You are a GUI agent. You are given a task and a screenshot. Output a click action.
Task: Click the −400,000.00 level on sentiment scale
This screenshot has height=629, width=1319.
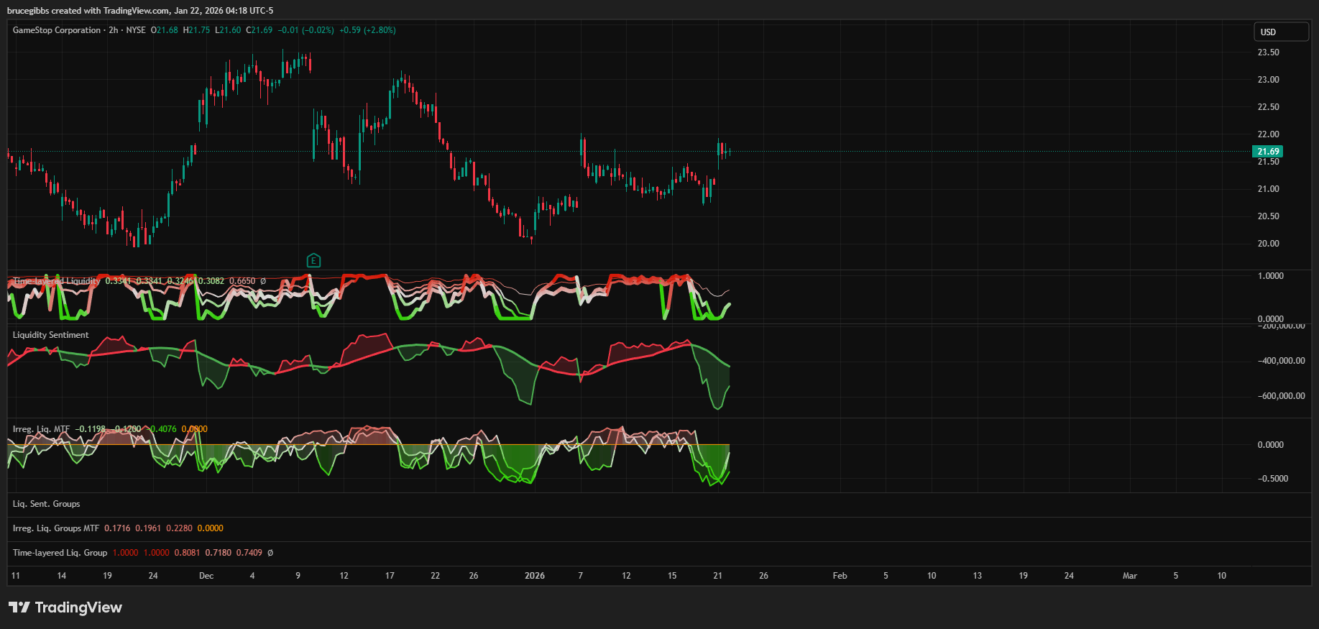click(x=1281, y=361)
